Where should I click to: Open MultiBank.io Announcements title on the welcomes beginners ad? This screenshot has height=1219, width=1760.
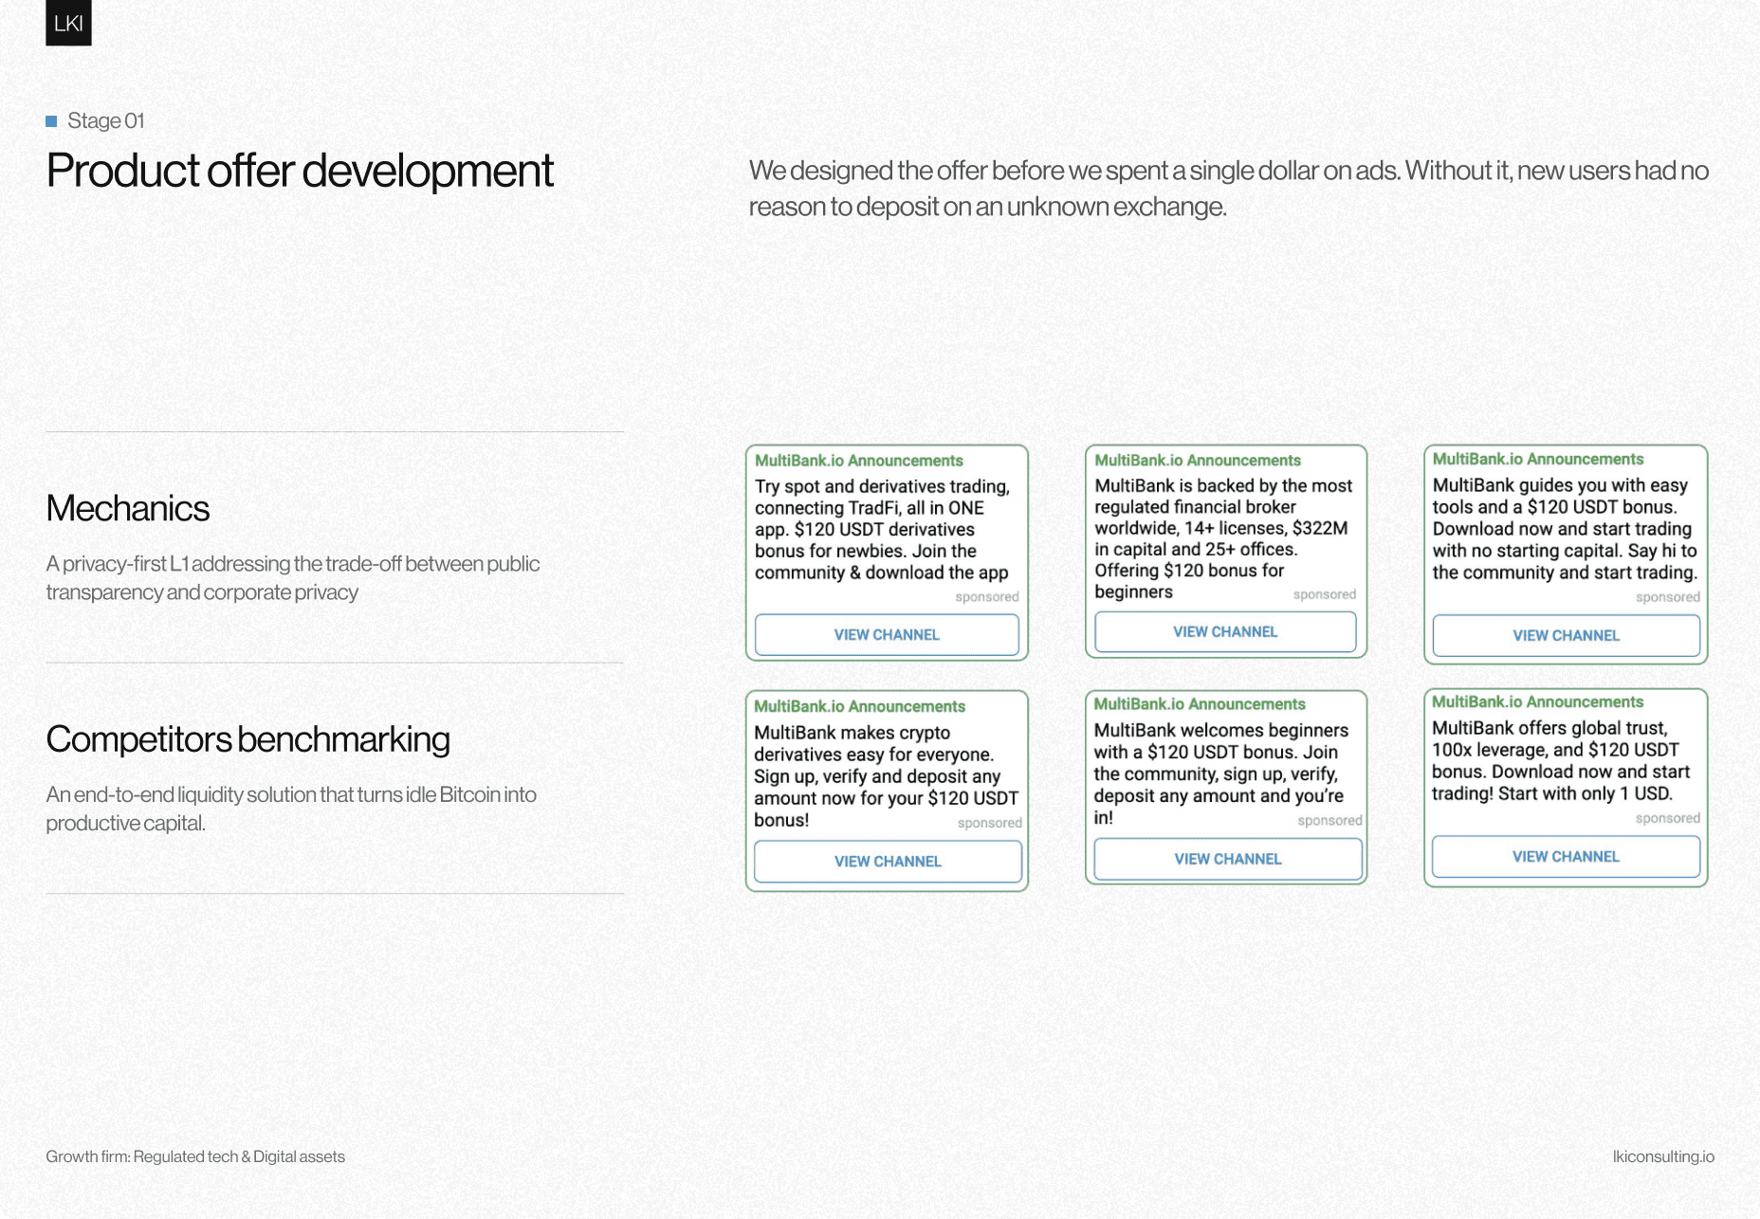(1200, 704)
